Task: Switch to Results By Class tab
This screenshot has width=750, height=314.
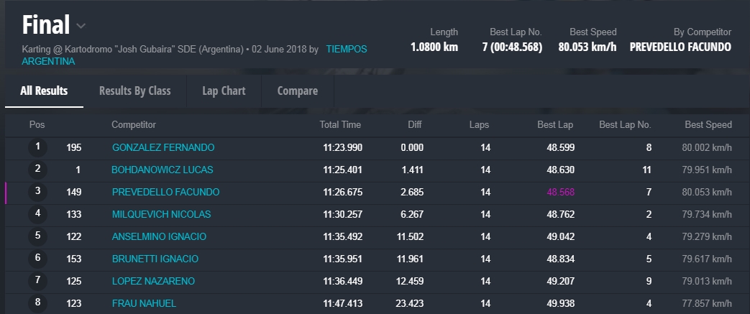Action: (x=134, y=91)
